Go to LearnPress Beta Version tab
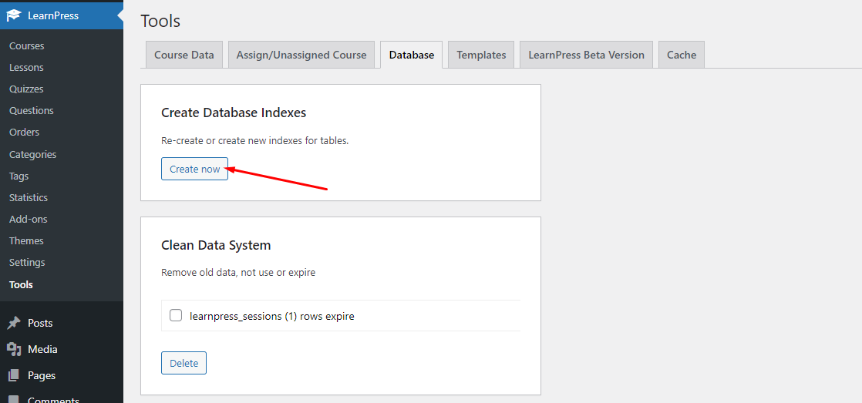Image resolution: width=862 pixels, height=403 pixels. pos(586,55)
